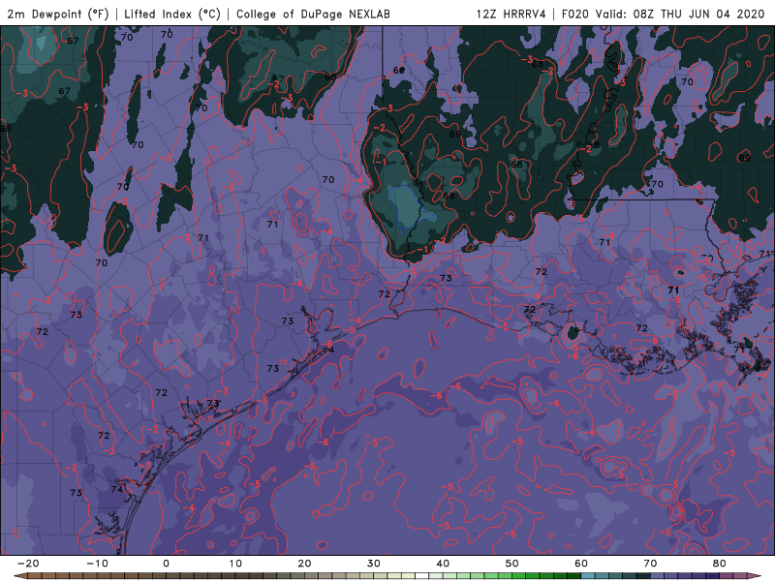Click the "Valid: 08Z THU JUN 04 2020" text
The height and width of the screenshot is (581, 775).
point(681,14)
